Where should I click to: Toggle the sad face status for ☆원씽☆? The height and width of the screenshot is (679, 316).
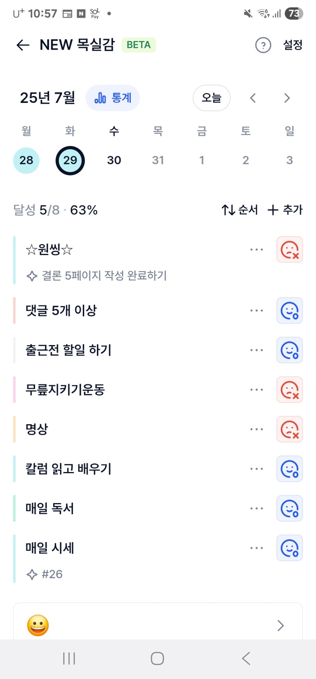tap(290, 250)
